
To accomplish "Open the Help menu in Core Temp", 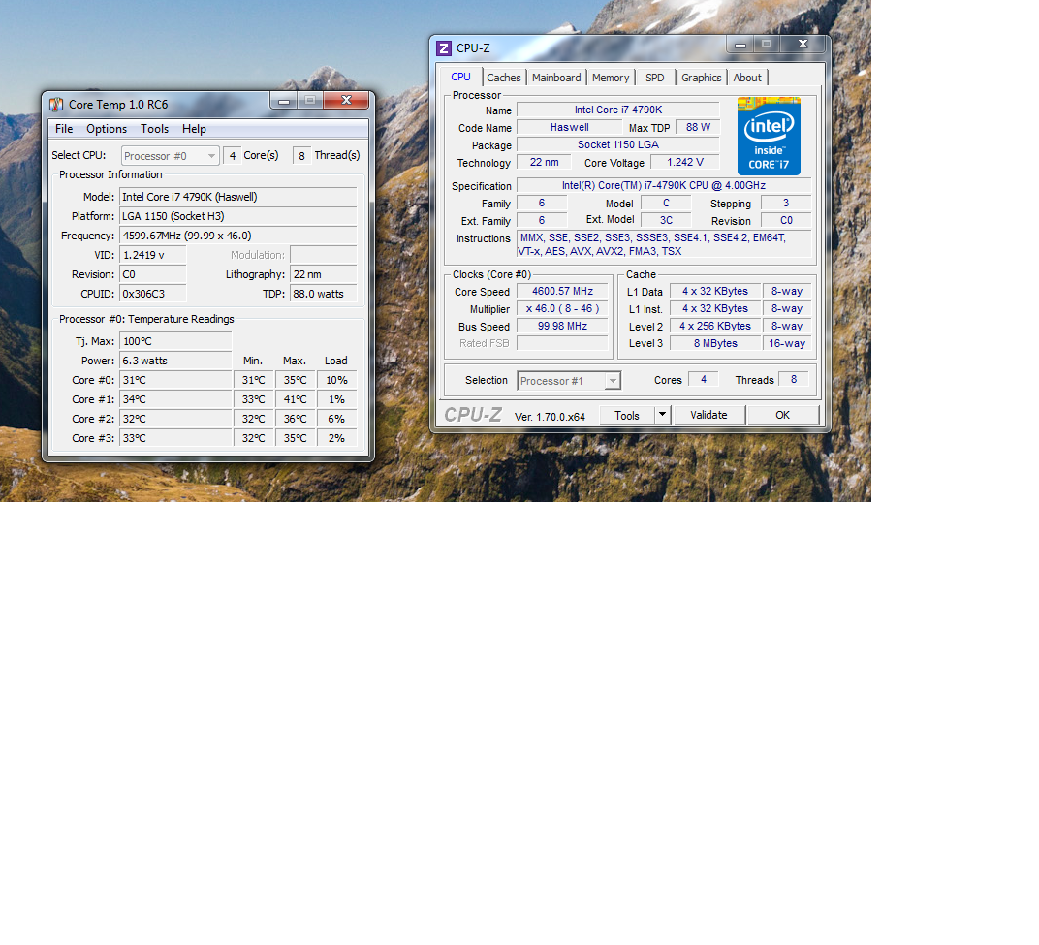I will point(194,129).
